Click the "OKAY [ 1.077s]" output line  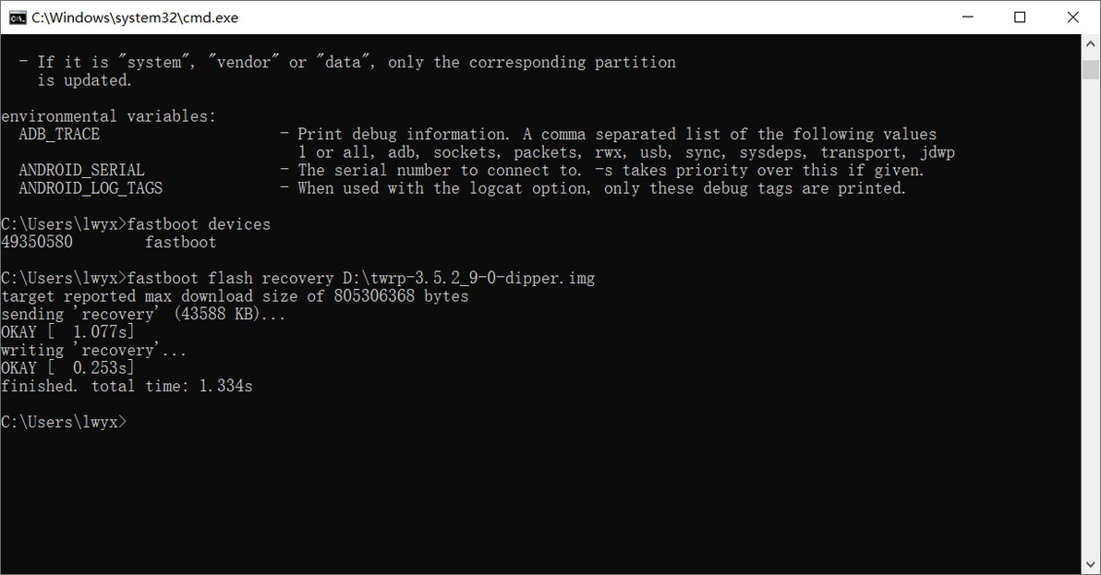[67, 332]
